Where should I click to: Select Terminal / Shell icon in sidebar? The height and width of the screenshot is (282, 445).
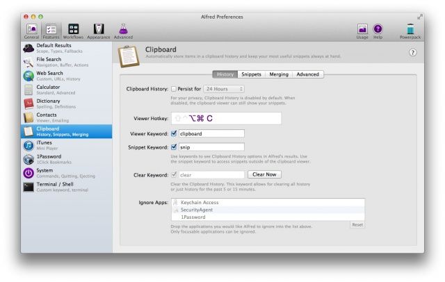29,187
